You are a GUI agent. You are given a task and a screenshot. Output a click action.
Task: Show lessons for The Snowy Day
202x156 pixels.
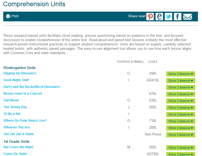pos(181,108)
